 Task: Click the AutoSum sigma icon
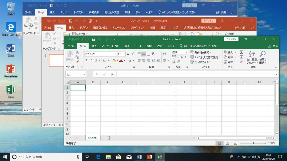pyautogui.click(x=241, y=52)
